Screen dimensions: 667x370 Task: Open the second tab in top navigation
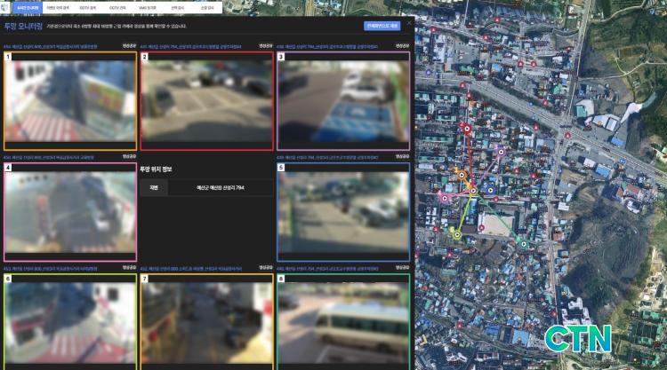56,6
